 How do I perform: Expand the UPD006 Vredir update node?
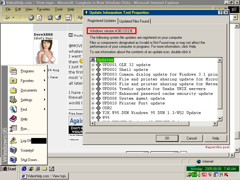pos(93,89)
